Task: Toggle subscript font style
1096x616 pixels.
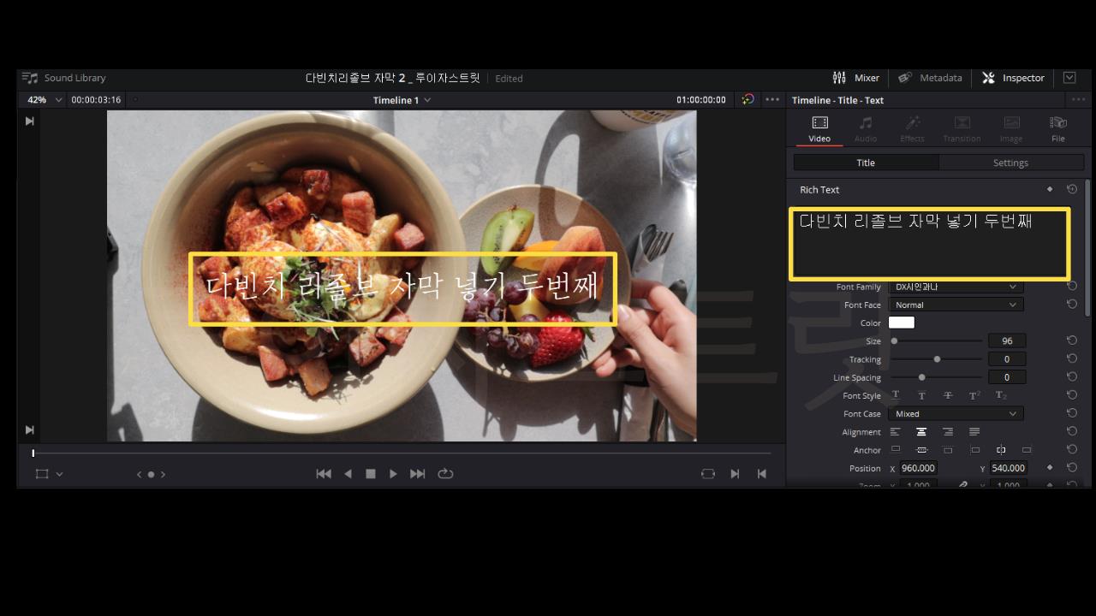Action: (1001, 395)
